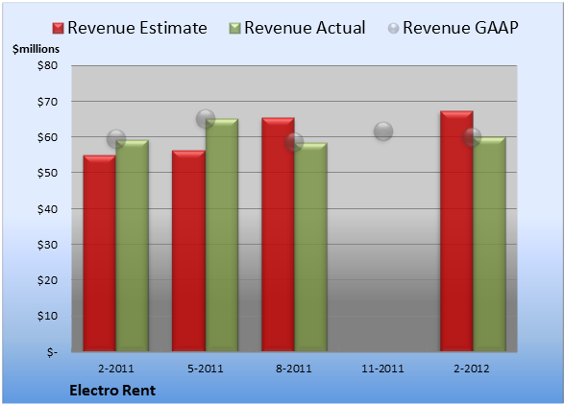The height and width of the screenshot is (405, 565).
Task: Select the 'Revenue Estimate' legend label
Action: [137, 28]
